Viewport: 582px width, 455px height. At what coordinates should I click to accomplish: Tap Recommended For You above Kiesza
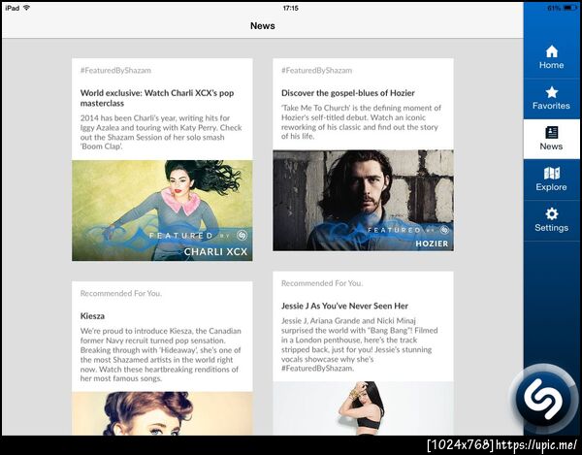pyautogui.click(x=121, y=294)
